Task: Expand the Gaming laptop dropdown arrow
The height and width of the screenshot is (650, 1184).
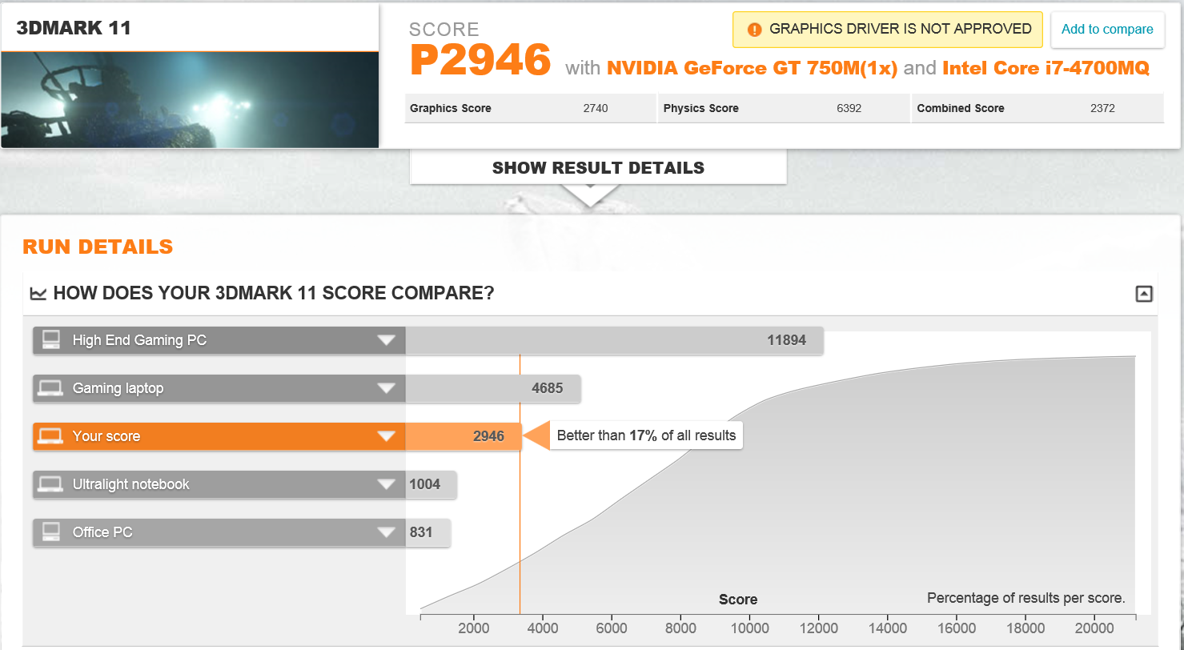Action: [x=387, y=388]
